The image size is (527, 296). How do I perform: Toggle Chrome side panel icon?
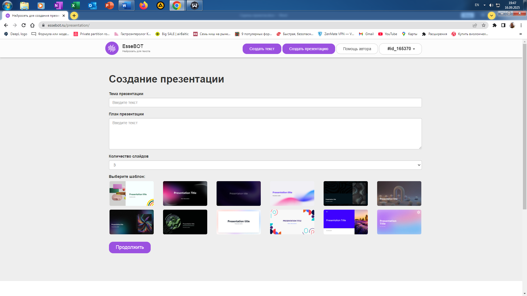[503, 25]
